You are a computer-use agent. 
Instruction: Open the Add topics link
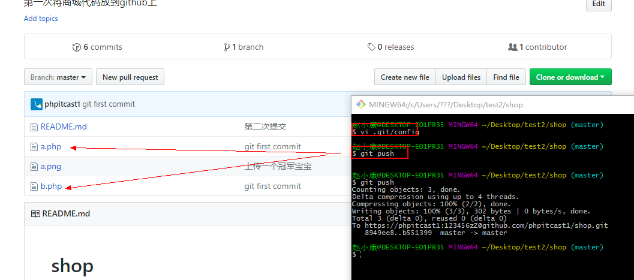[x=41, y=19]
